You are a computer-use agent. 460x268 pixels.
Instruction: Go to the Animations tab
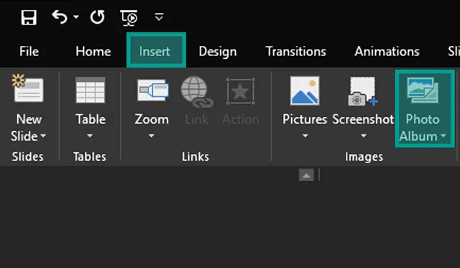pos(387,51)
